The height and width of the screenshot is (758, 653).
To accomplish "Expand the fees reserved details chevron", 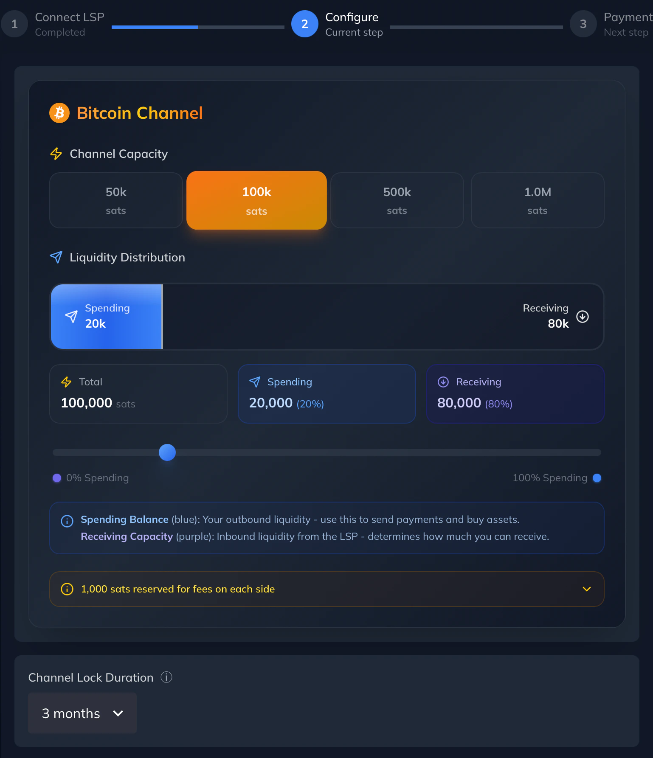I will click(x=587, y=589).
